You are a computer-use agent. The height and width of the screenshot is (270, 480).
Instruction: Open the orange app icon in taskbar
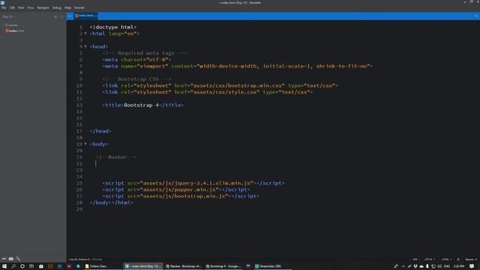click(50, 266)
